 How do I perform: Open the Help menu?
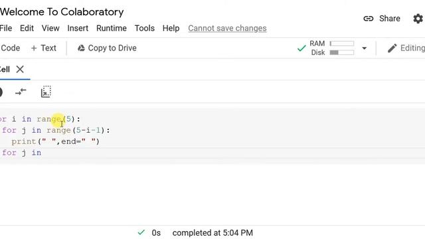(171, 28)
